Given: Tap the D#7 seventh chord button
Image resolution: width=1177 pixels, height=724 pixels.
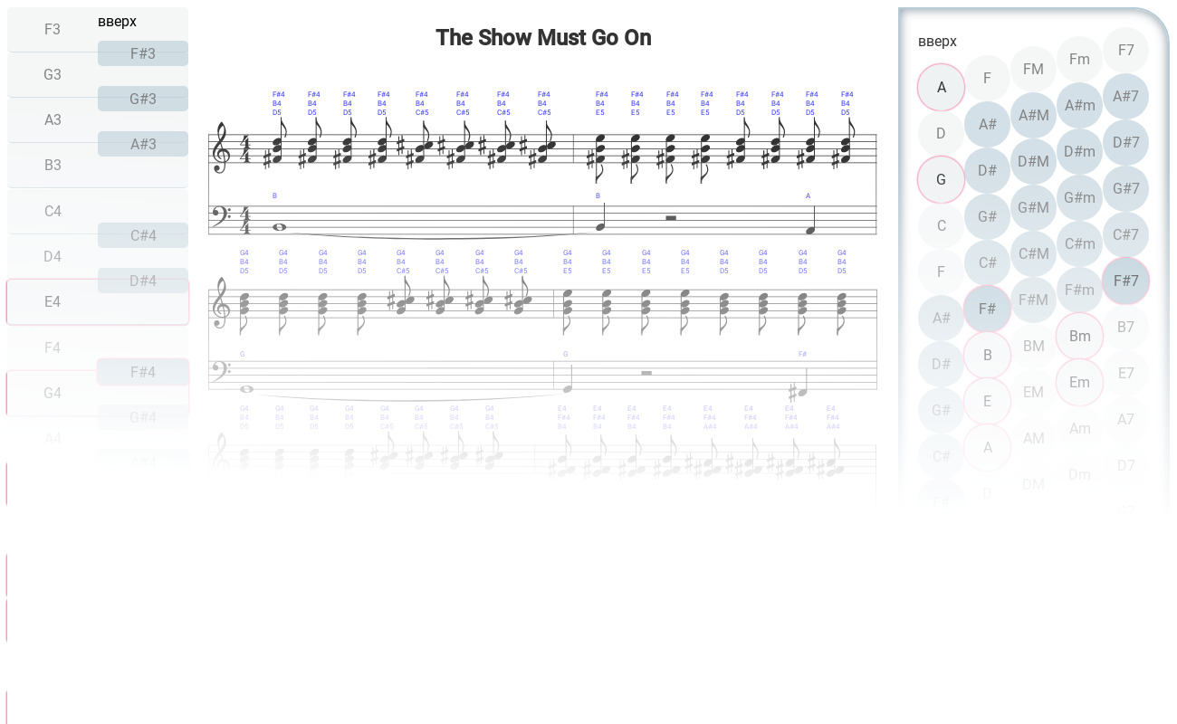Looking at the screenshot, I should [x=1125, y=142].
